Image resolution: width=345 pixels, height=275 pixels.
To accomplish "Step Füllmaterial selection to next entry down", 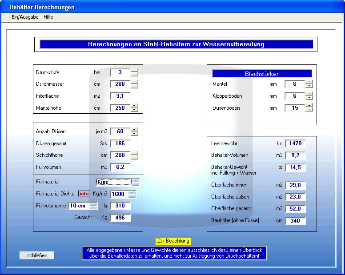I will pyautogui.click(x=136, y=183).
